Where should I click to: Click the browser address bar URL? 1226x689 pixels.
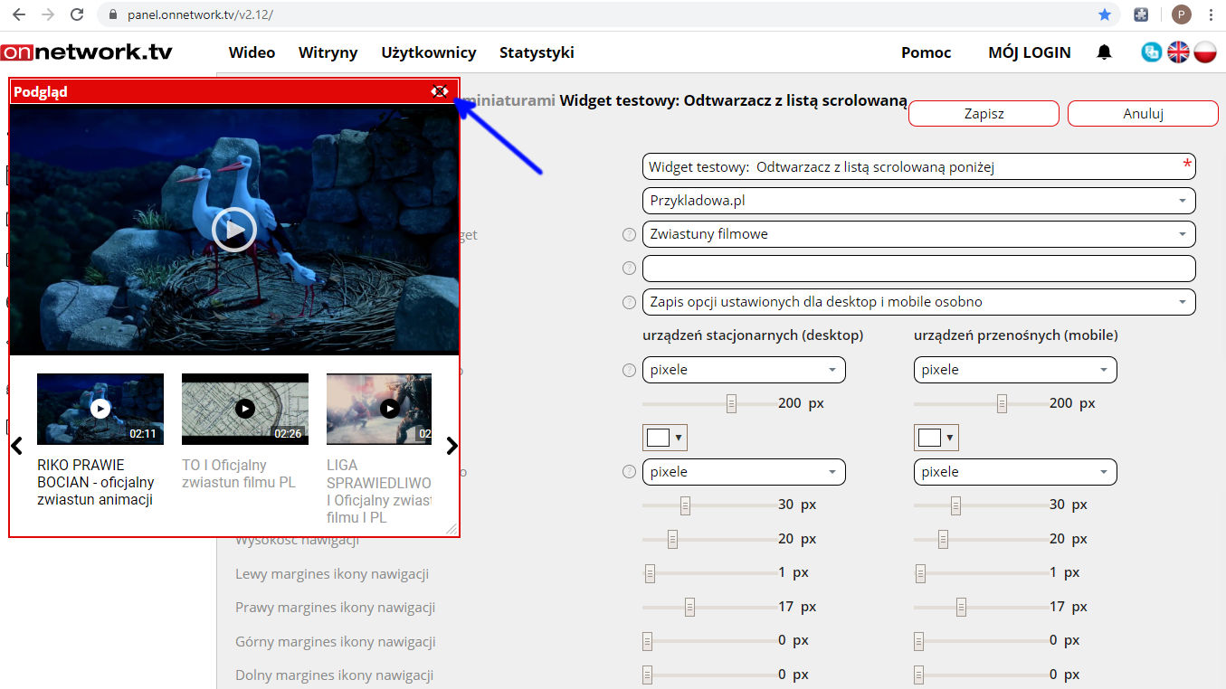pyautogui.click(x=198, y=15)
